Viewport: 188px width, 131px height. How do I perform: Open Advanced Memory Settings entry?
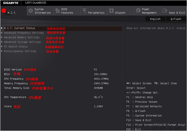coord(22,37)
